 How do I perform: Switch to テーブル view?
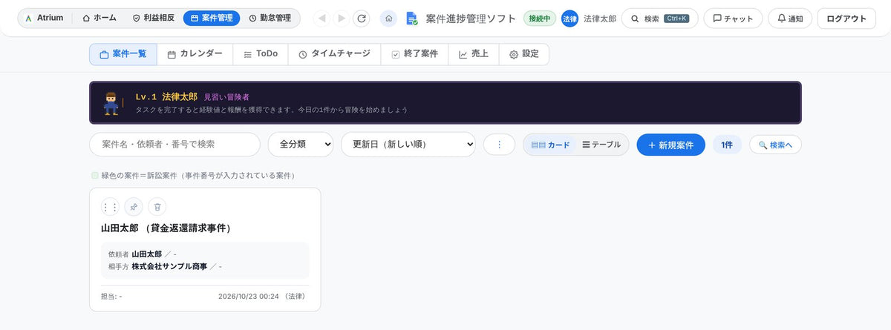click(x=601, y=145)
